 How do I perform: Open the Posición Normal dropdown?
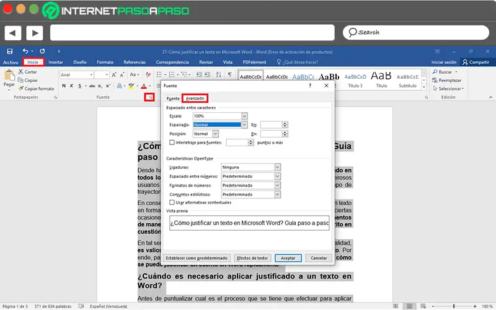point(215,134)
